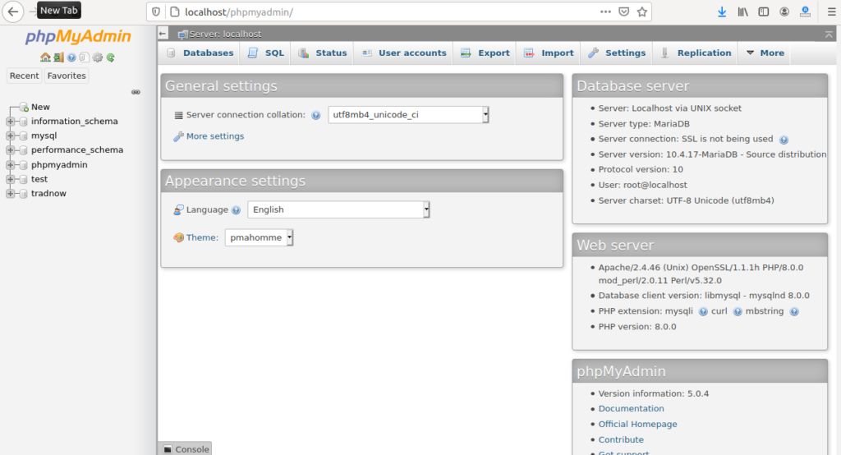Click the link chain icon in navigation panel
Image resolution: width=841 pixels, height=455 pixels.
(x=136, y=92)
